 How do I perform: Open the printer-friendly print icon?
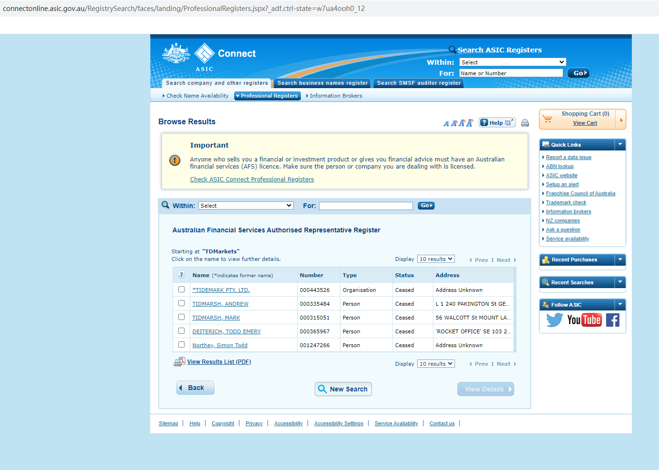click(525, 123)
